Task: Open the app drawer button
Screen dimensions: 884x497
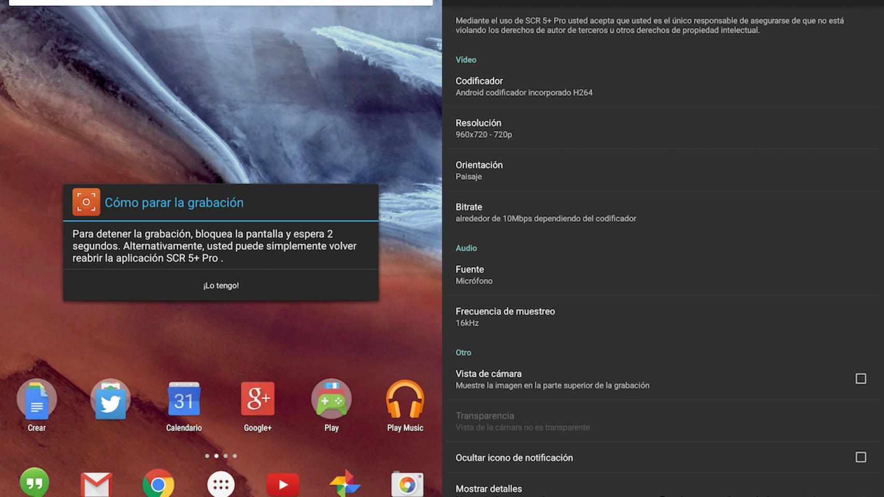Action: point(221,484)
